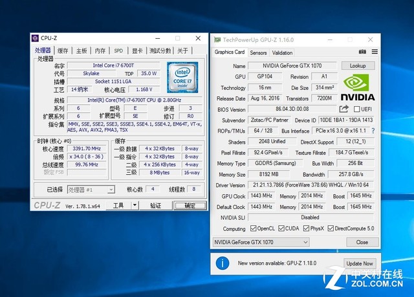Toggle the UEFI checkbox
Viewport: 414px width, 297px height.
pos(356,109)
